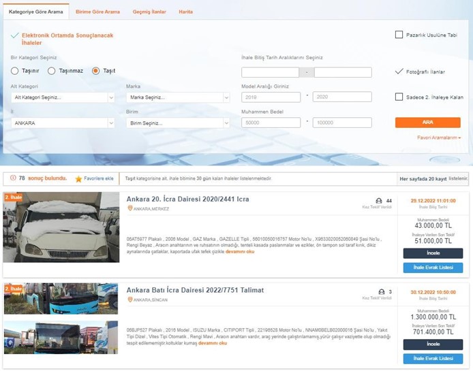The height and width of the screenshot is (371, 473).
Task: Click the Muhammen Bedel minimum field showing 50000
Action: click(271, 123)
